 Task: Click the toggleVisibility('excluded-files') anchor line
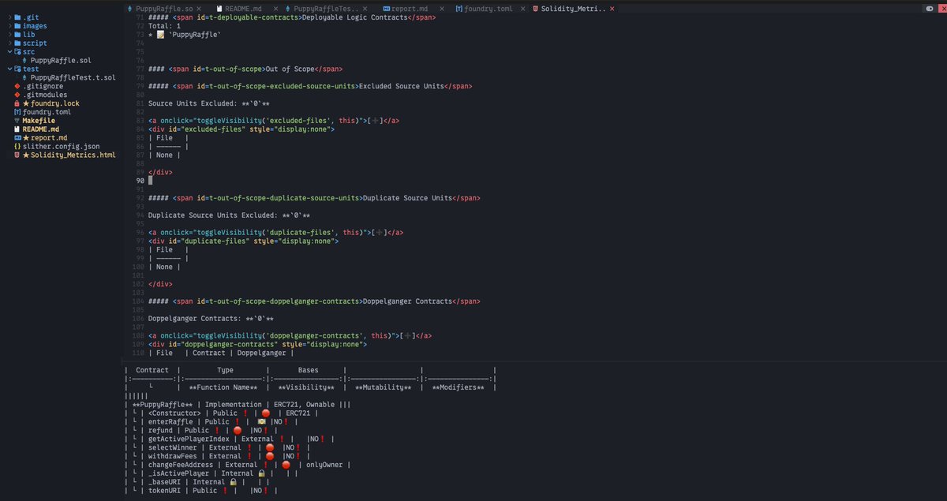[274, 121]
